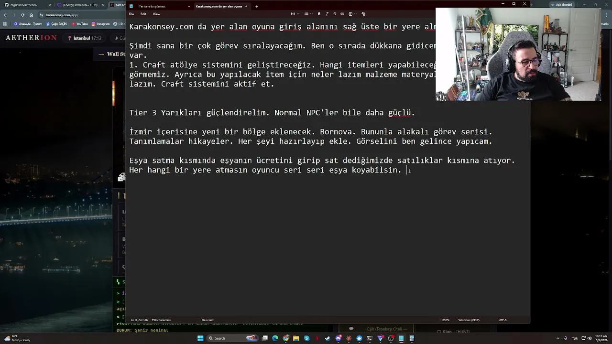Open the clock showing 10:15 AM
612x344 pixels.
point(601,338)
